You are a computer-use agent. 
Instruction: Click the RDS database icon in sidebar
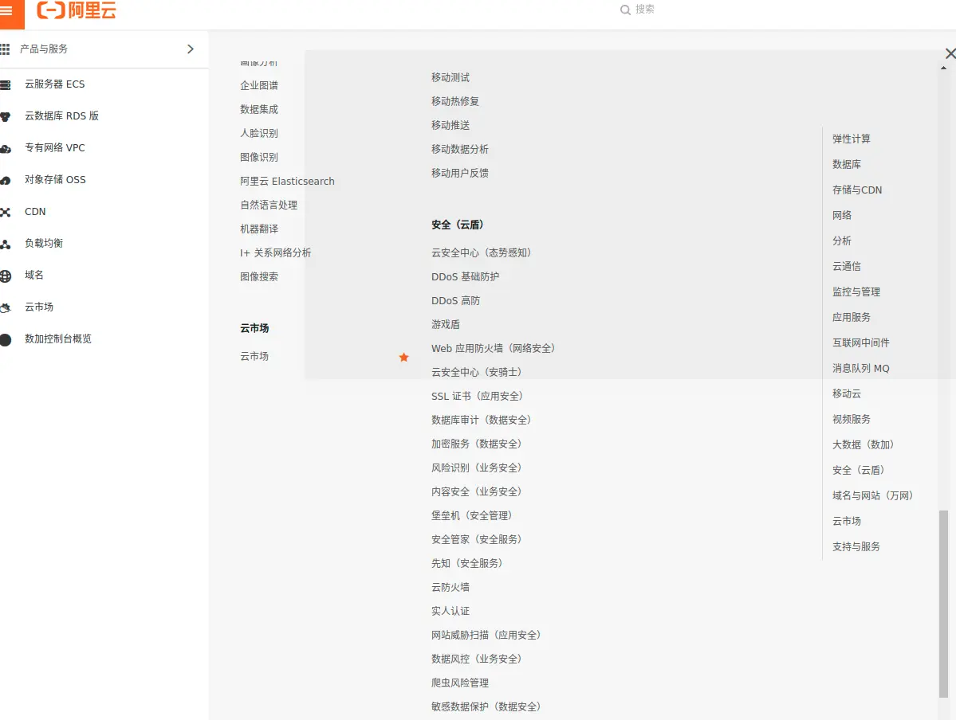(x=6, y=116)
